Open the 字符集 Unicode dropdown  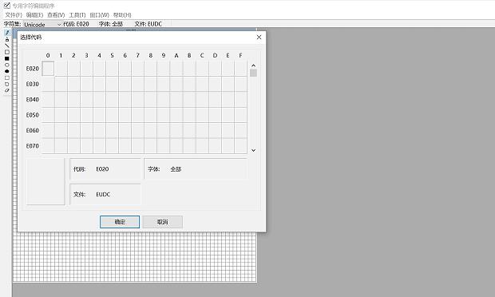[x=42, y=24]
